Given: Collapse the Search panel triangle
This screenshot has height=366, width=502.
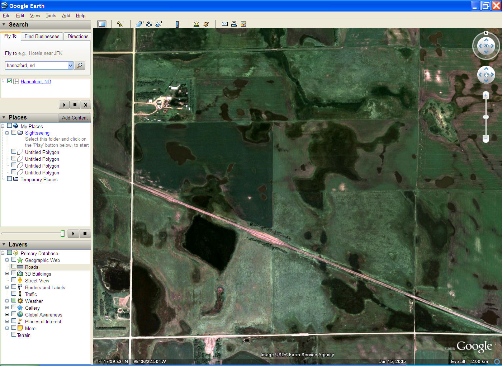Looking at the screenshot, I should (x=4, y=25).
